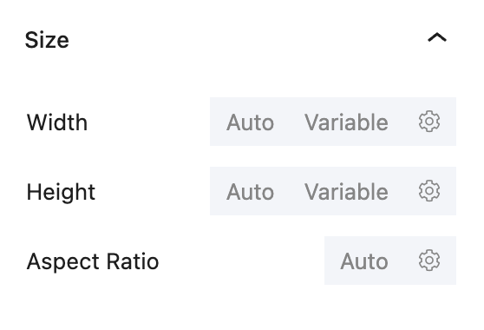Screen dimensions: 484x330
Task: Select Auto for Width
Action: [x=250, y=122]
